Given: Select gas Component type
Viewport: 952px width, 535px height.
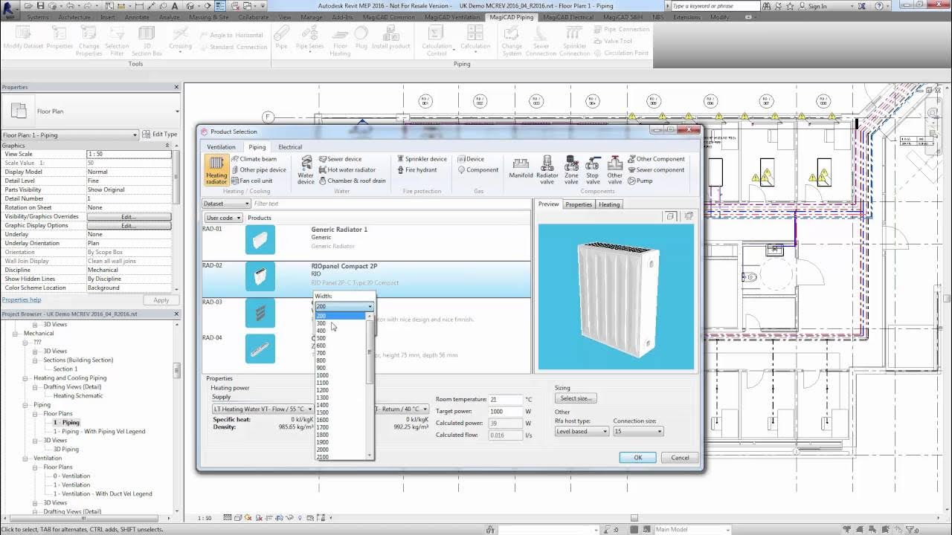Looking at the screenshot, I should 478,170.
